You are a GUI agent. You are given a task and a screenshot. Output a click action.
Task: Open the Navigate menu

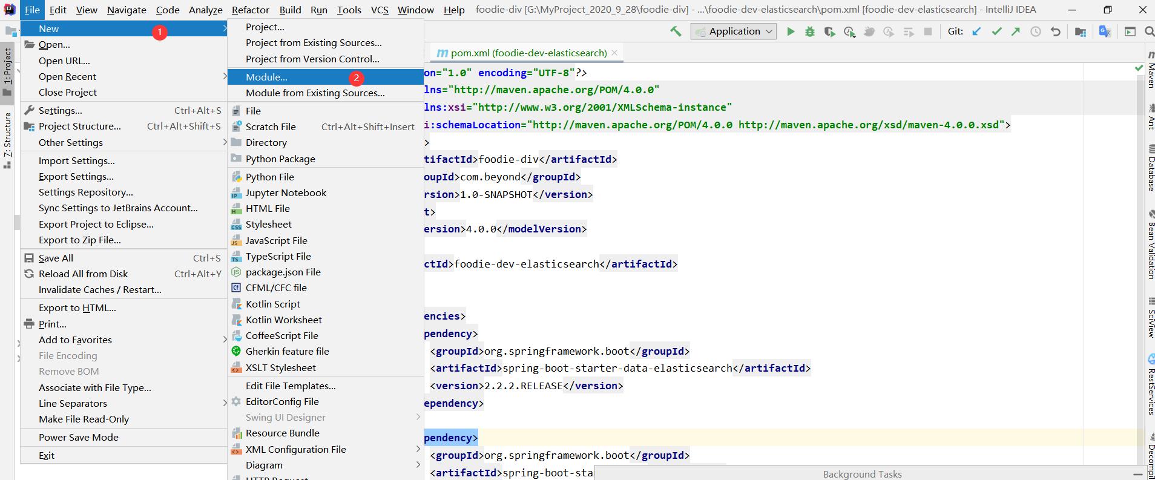(127, 10)
